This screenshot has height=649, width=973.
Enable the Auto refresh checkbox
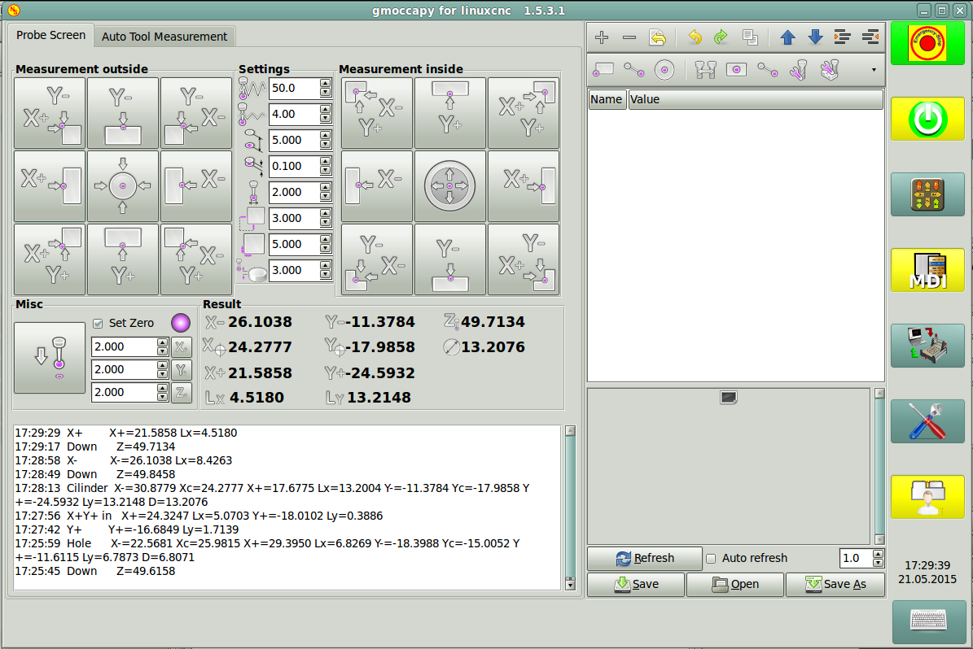click(711, 559)
